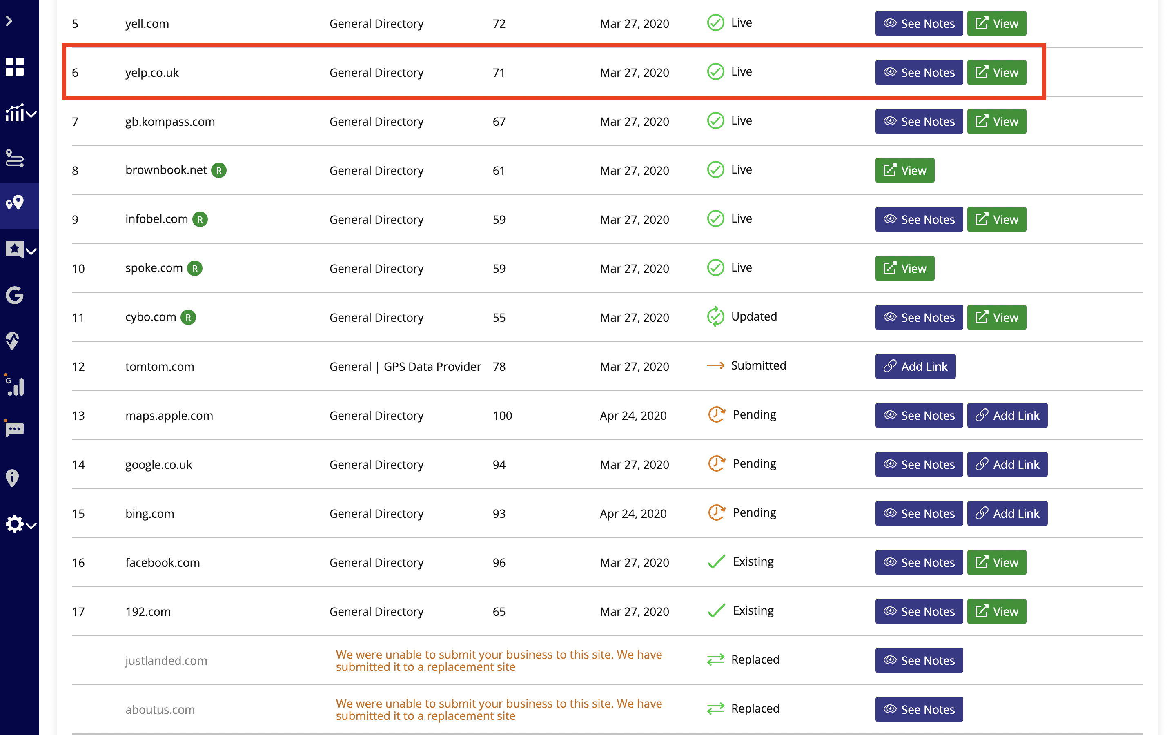The height and width of the screenshot is (735, 1176).
Task: Open the chat message bubble sidebar icon
Action: (x=15, y=430)
